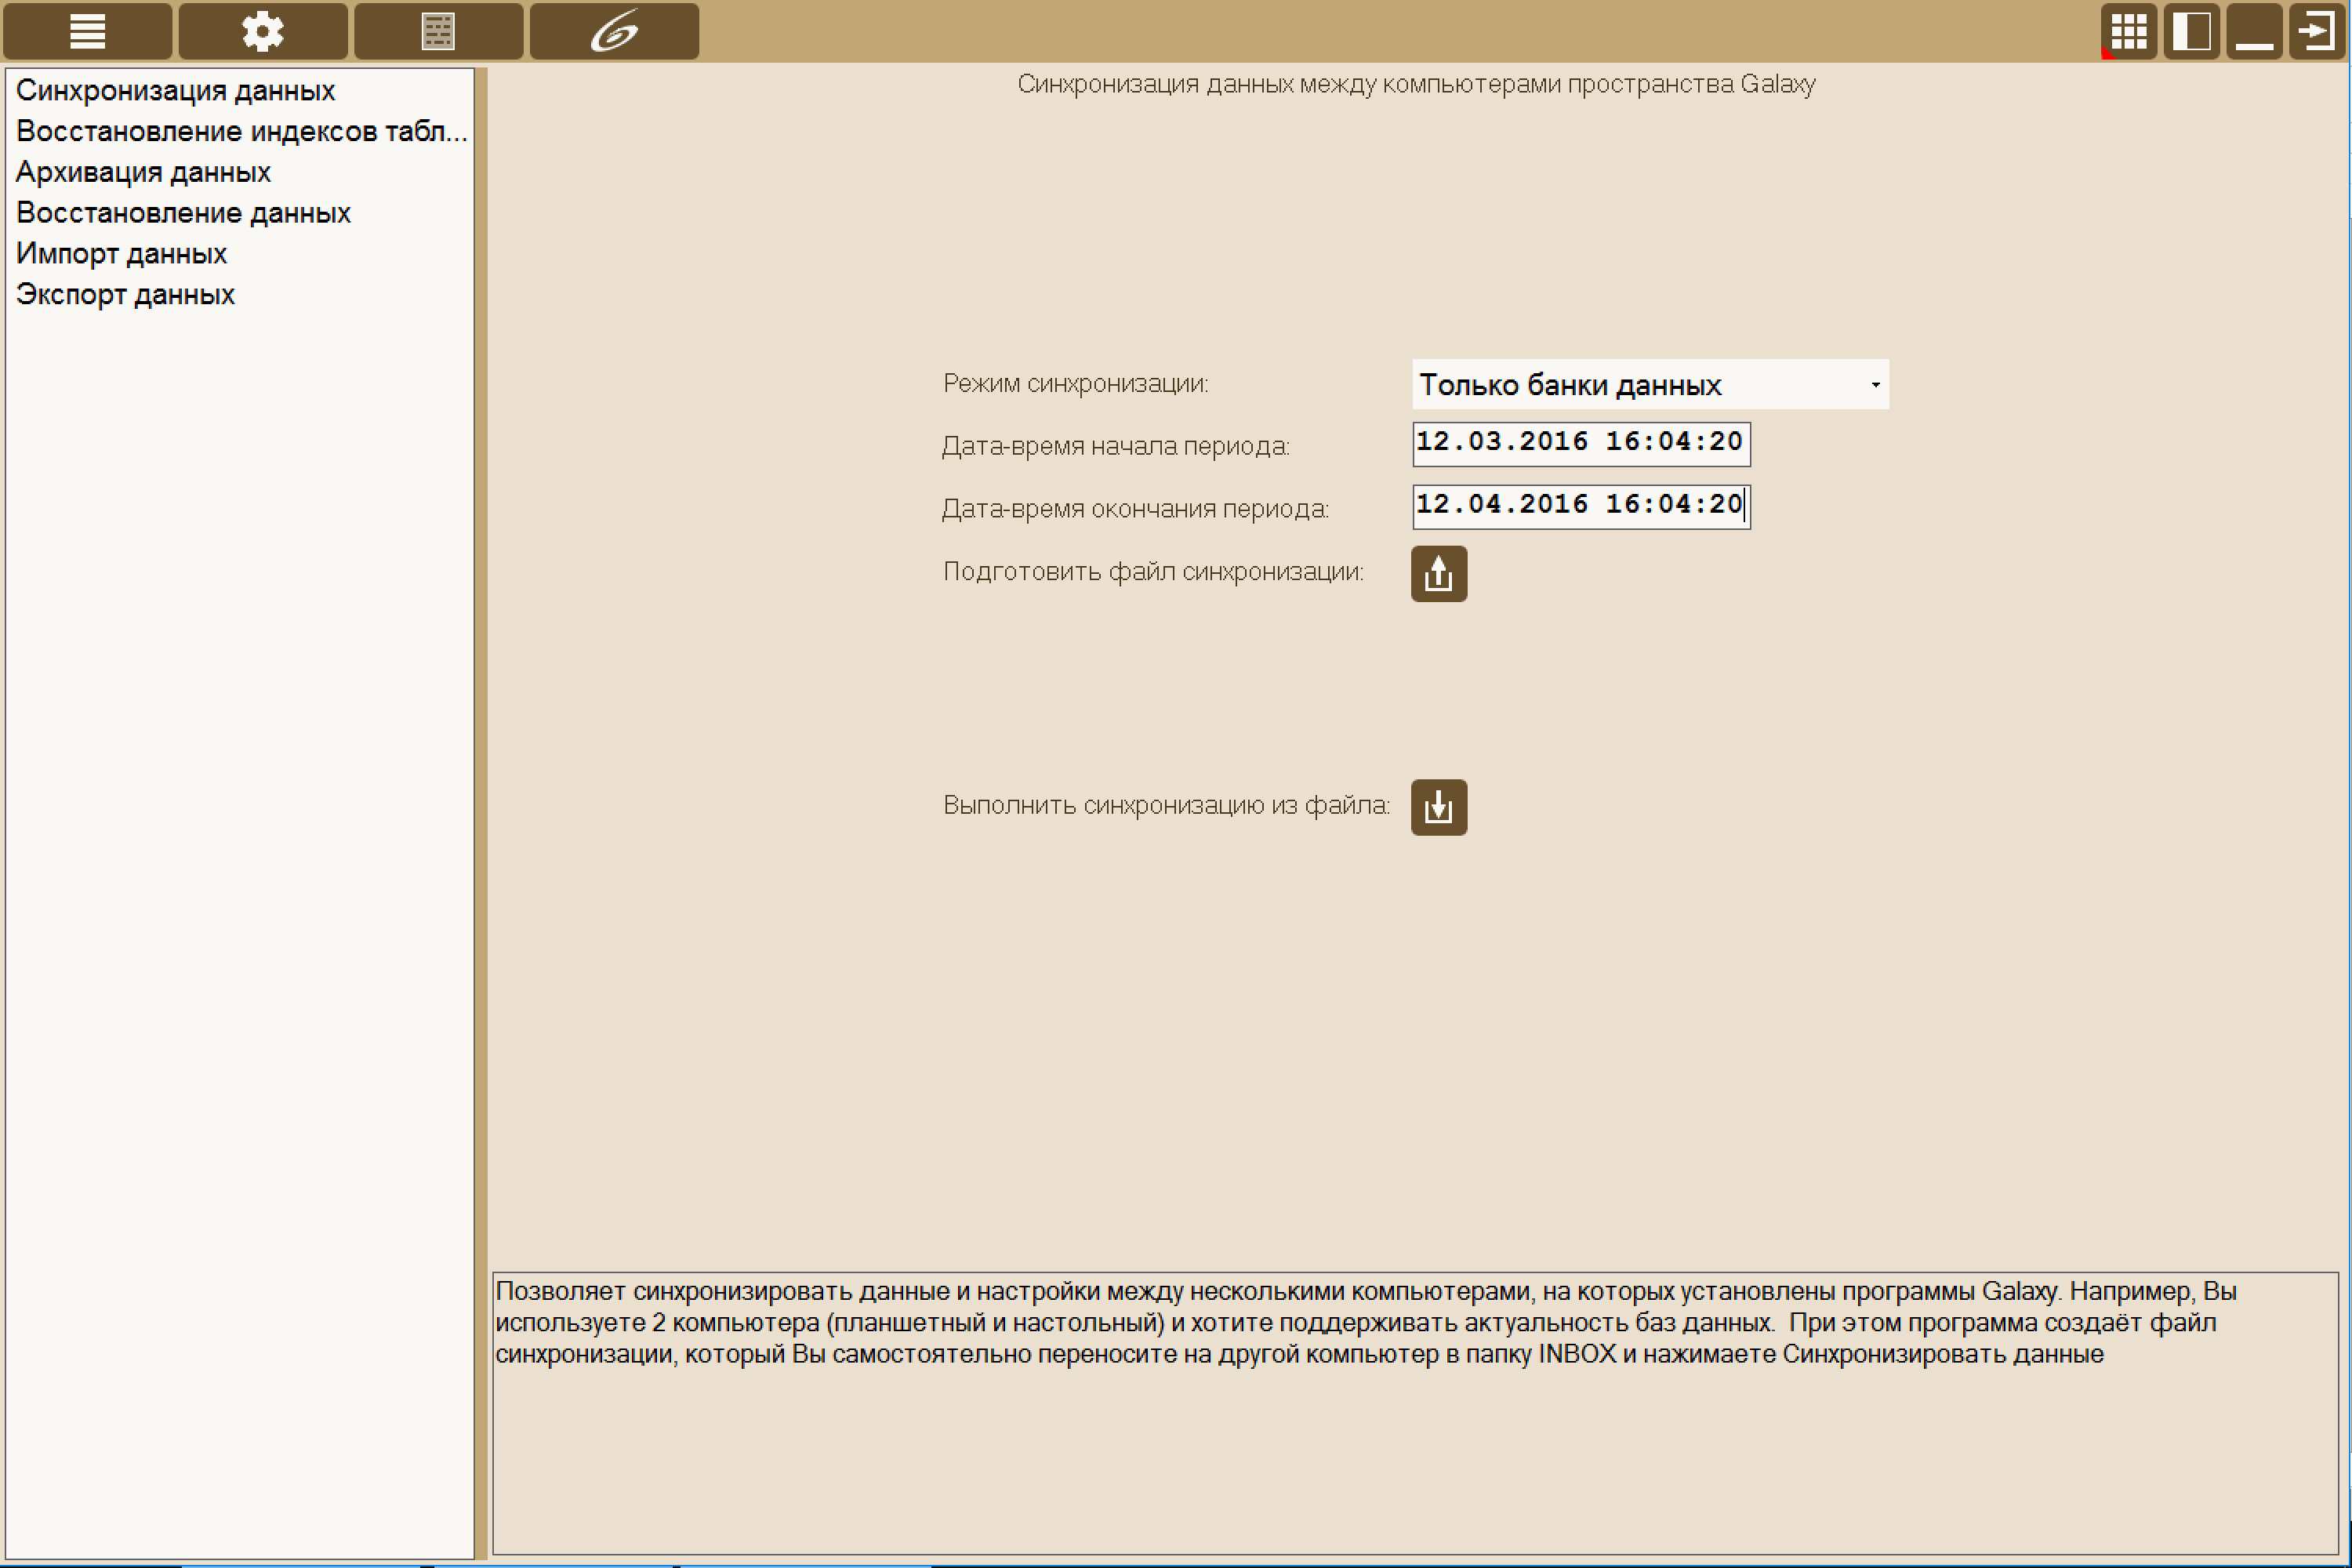
Task: Go to 'Импорт данных' item
Action: (x=121, y=254)
